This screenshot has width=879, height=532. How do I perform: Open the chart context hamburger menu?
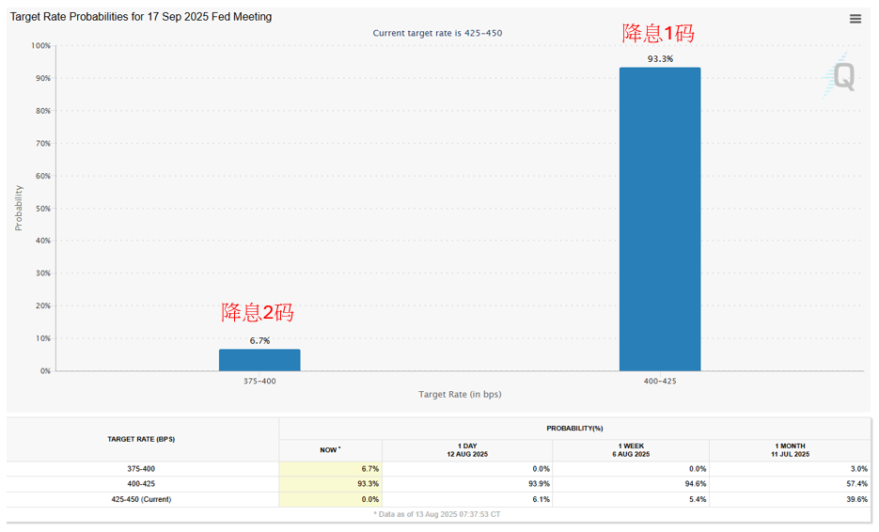[x=855, y=19]
